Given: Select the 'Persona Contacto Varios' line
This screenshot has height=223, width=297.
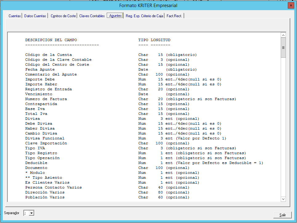Looking at the screenshot, I should (x=107, y=188).
